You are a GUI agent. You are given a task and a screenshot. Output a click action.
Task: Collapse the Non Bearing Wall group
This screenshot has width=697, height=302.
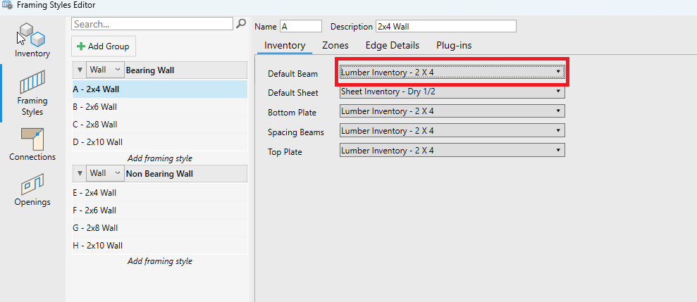coord(79,173)
